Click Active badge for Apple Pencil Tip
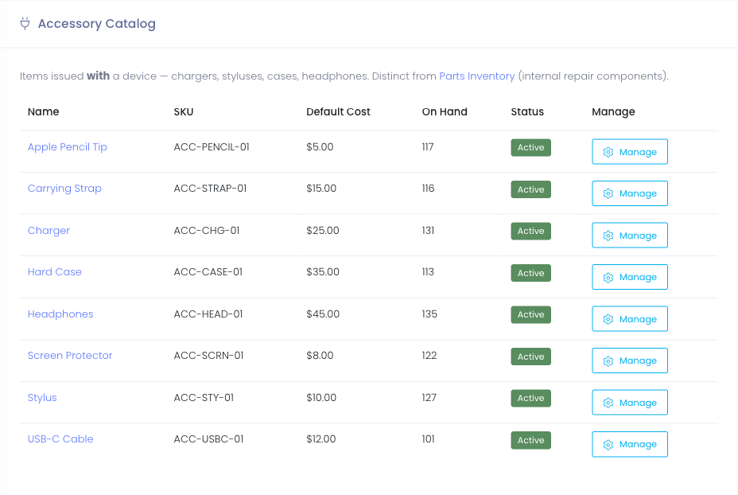The height and width of the screenshot is (495, 738). point(531,147)
